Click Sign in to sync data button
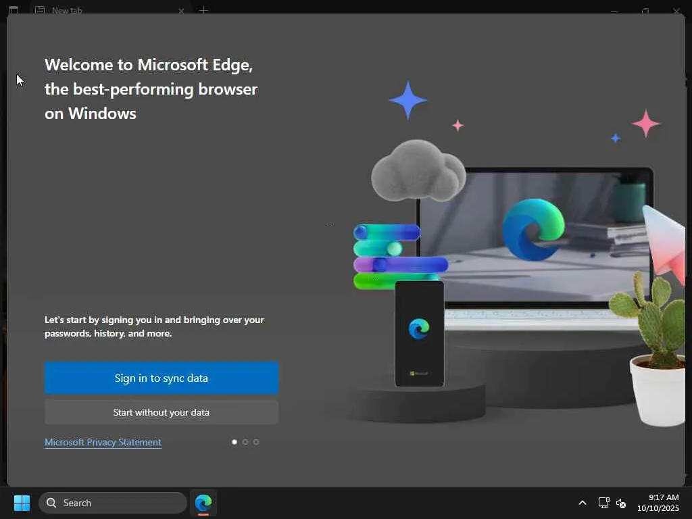 coord(161,378)
